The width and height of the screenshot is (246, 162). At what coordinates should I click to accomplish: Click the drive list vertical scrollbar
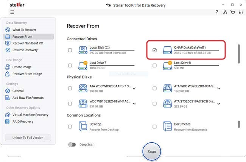pos(238,54)
